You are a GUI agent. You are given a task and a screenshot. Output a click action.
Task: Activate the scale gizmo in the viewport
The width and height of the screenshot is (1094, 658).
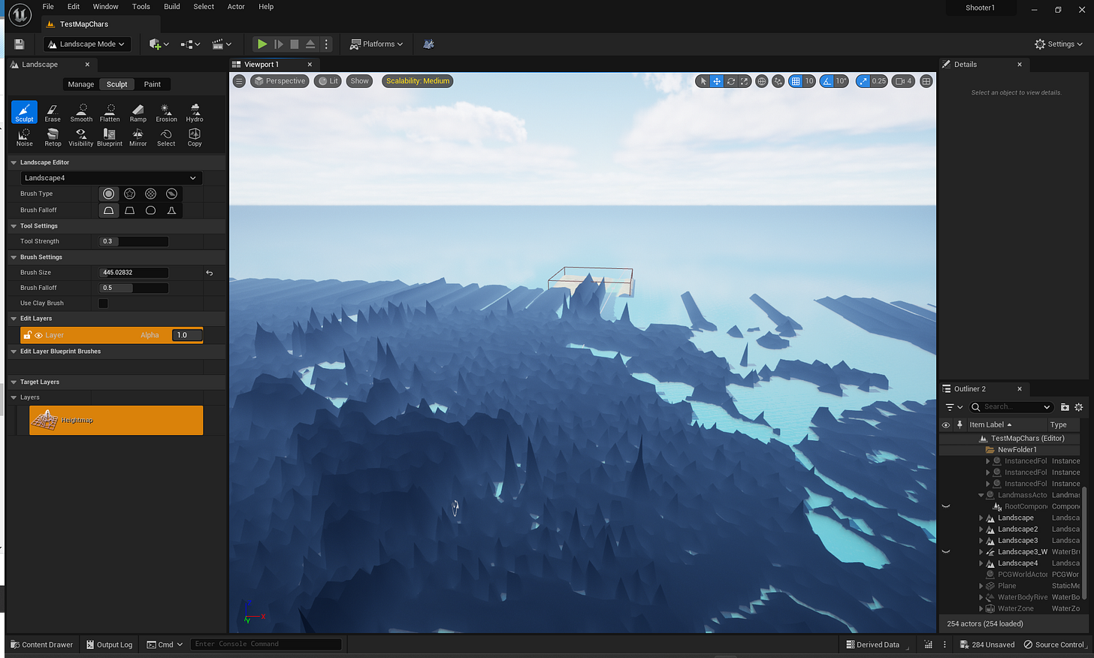click(x=744, y=81)
